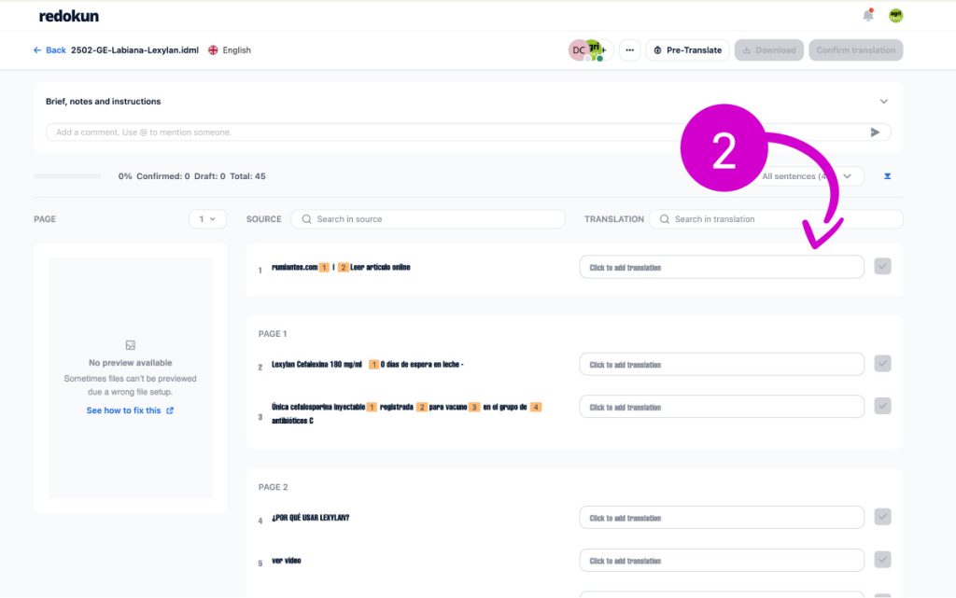The image size is (956, 598).
Task: Collapse the Brief, notes and instructions panel
Action: coord(883,102)
